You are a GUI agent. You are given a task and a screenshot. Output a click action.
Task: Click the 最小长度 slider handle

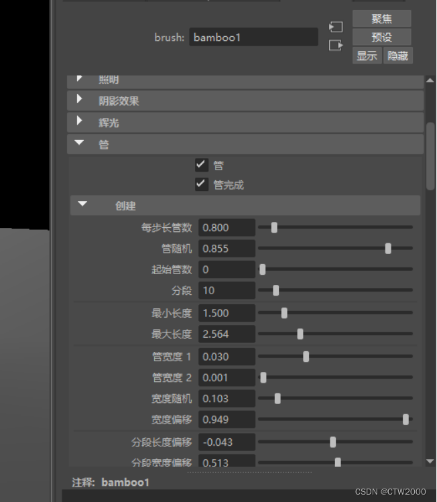click(284, 313)
